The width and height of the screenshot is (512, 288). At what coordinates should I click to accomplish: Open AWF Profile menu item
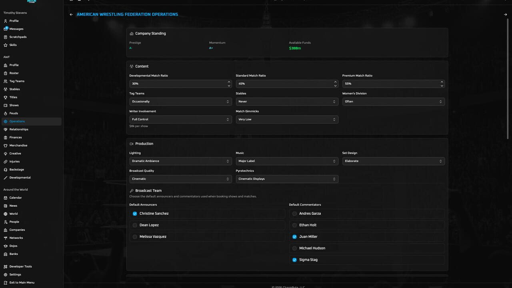(32, 65)
